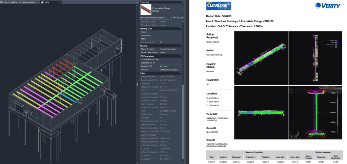Select the Phase Demolished value None
347x164 pixels.
tap(162, 52)
